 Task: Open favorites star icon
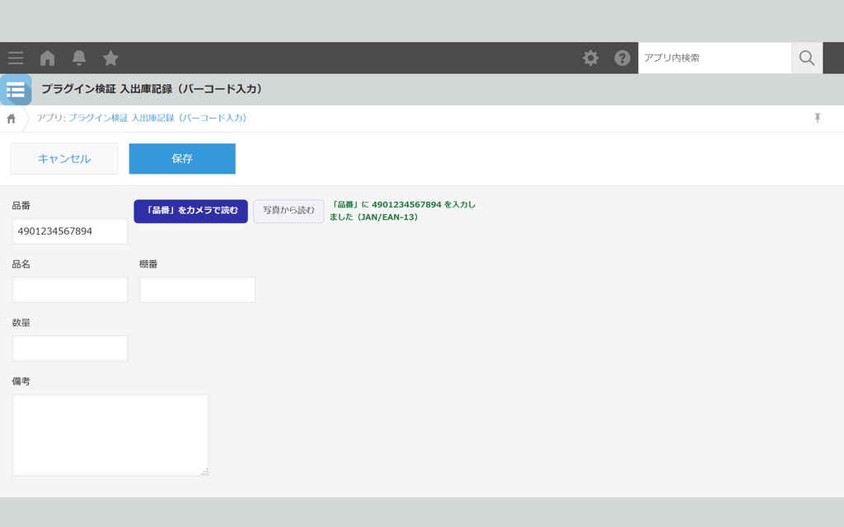point(111,58)
